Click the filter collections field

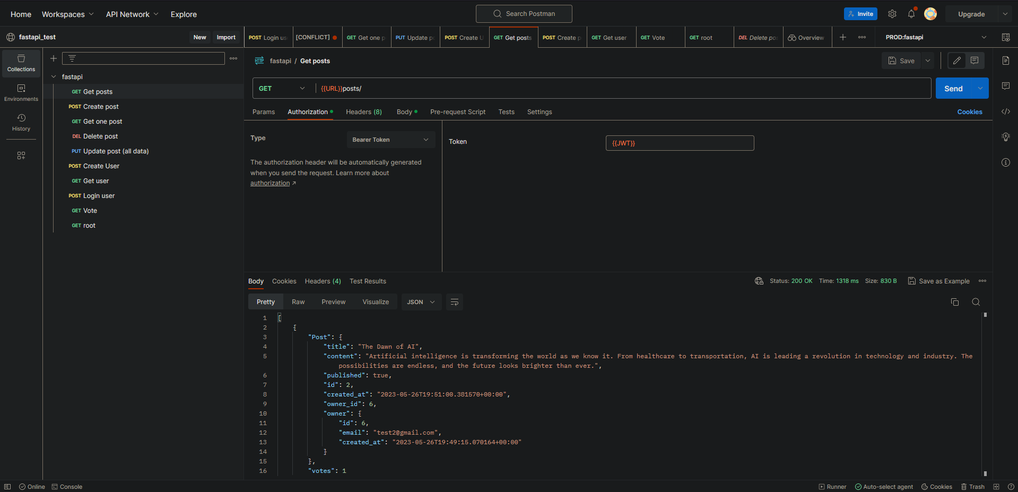[143, 58]
